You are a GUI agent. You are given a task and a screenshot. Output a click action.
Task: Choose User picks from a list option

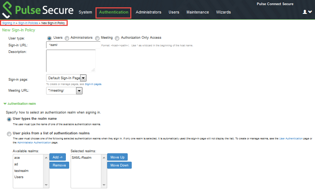point(9,134)
